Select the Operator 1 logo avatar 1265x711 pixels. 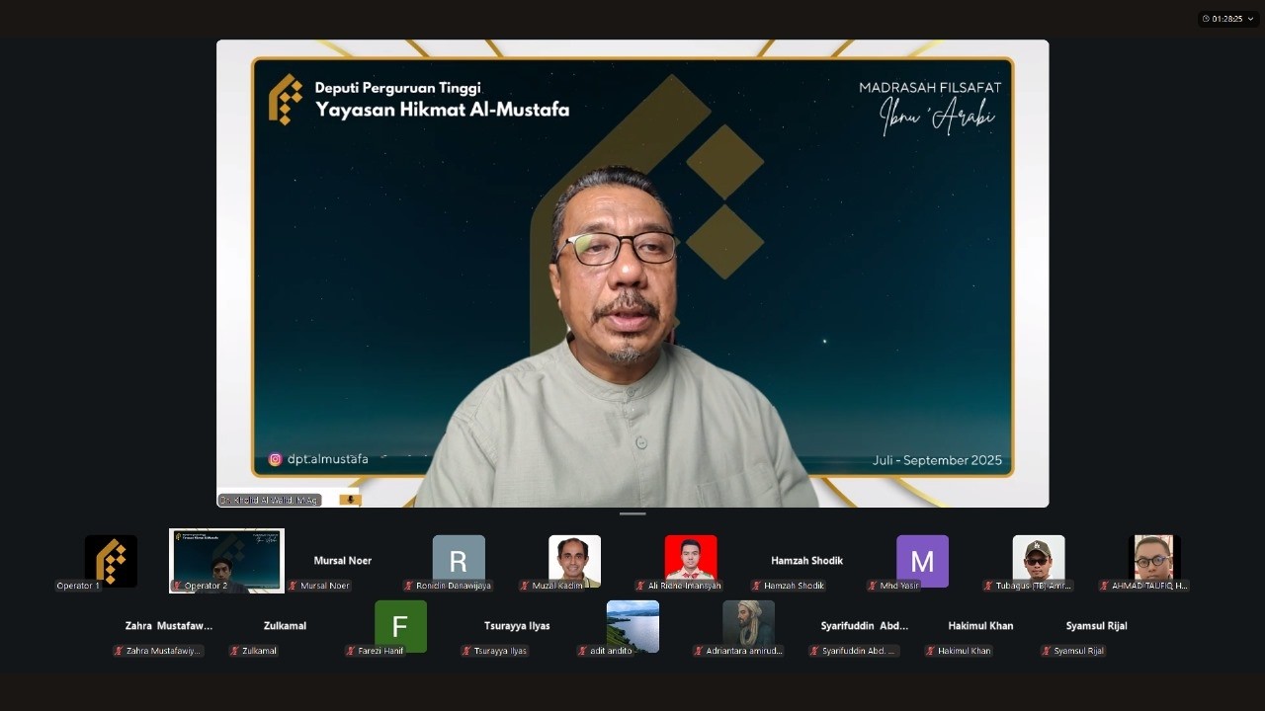[x=111, y=561]
